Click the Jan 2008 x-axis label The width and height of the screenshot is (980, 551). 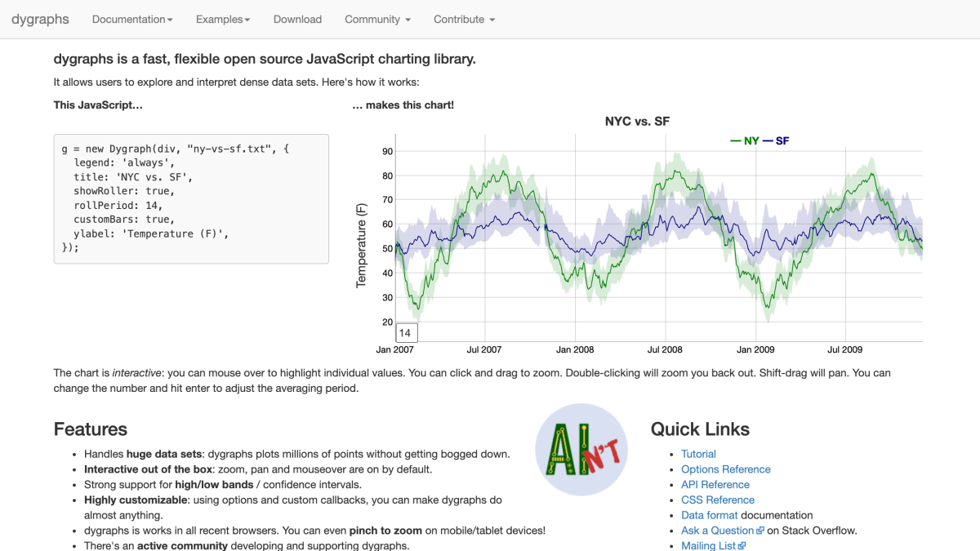pos(575,349)
